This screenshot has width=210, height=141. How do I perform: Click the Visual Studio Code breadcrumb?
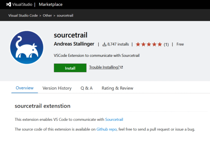[23, 15]
